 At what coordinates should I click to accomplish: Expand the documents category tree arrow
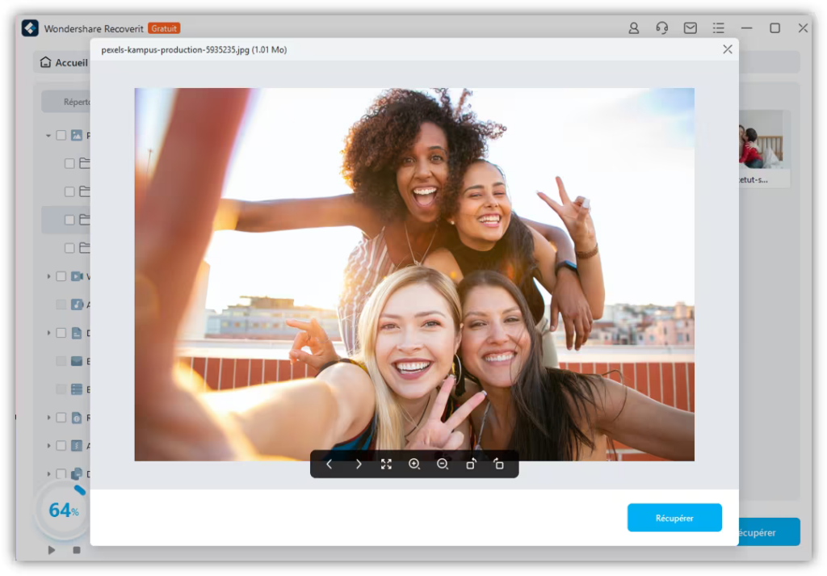pyautogui.click(x=48, y=333)
